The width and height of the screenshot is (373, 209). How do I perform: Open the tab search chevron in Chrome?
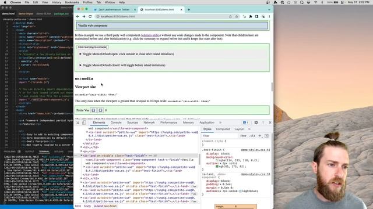point(269,10)
